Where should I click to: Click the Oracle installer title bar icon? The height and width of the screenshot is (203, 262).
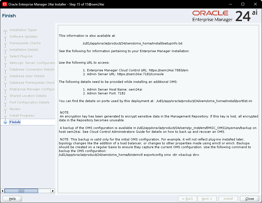(x=5, y=4)
